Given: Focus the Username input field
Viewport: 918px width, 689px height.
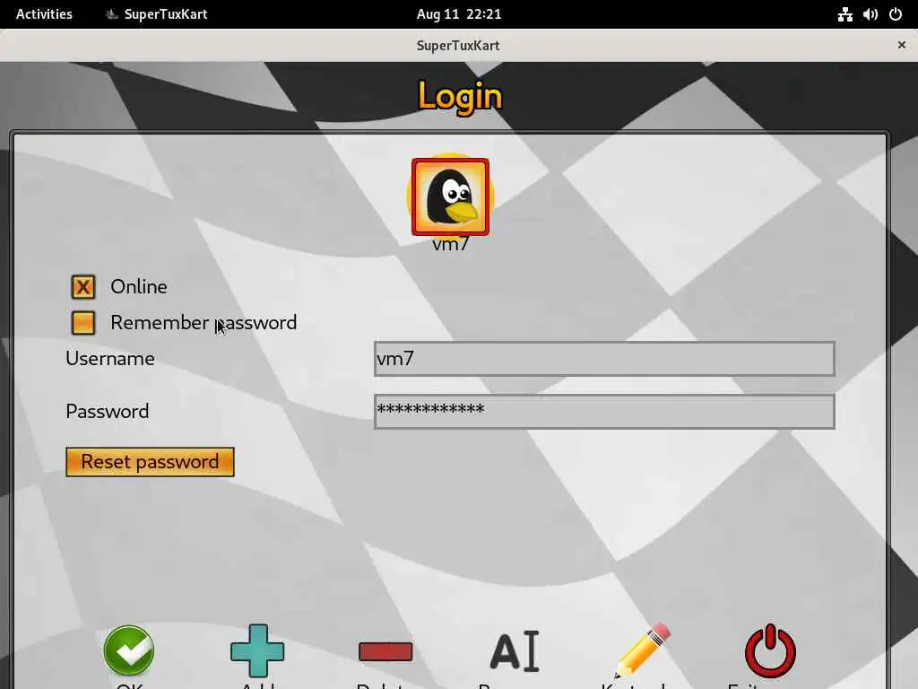Looking at the screenshot, I should tap(604, 359).
